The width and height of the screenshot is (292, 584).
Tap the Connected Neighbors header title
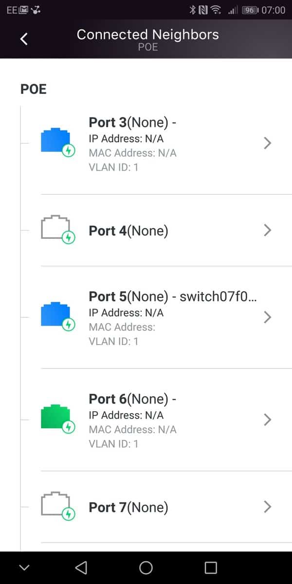[147, 35]
